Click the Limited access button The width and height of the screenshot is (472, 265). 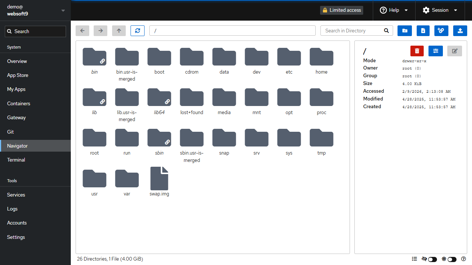[x=341, y=10]
